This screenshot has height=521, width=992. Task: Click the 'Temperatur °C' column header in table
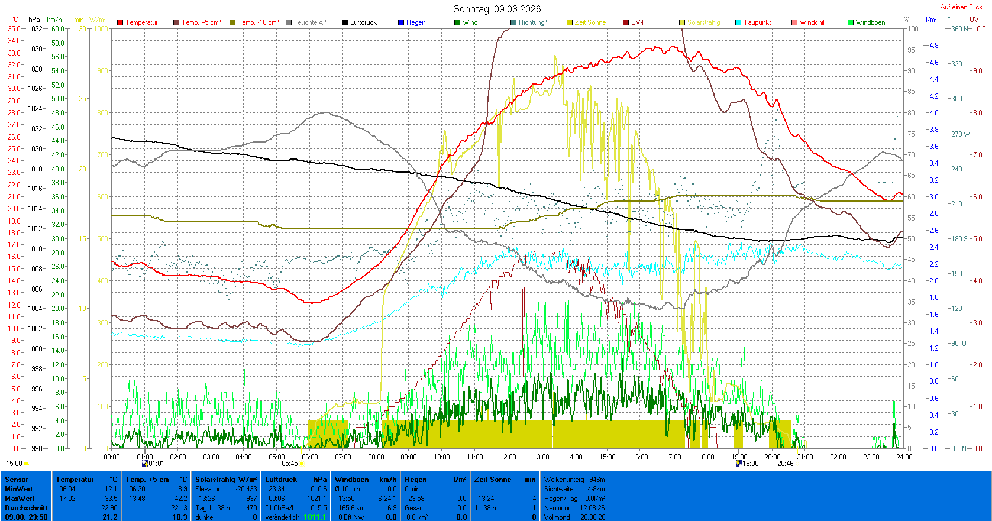coord(87,480)
